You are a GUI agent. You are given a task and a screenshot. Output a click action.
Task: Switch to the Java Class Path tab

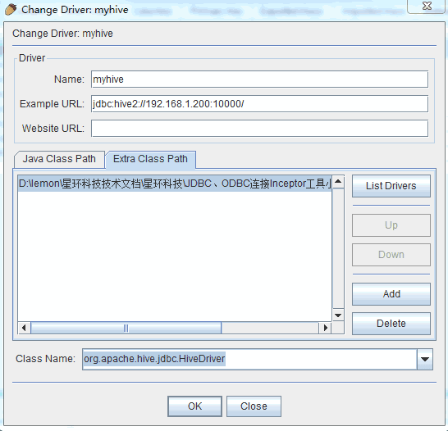[59, 159]
